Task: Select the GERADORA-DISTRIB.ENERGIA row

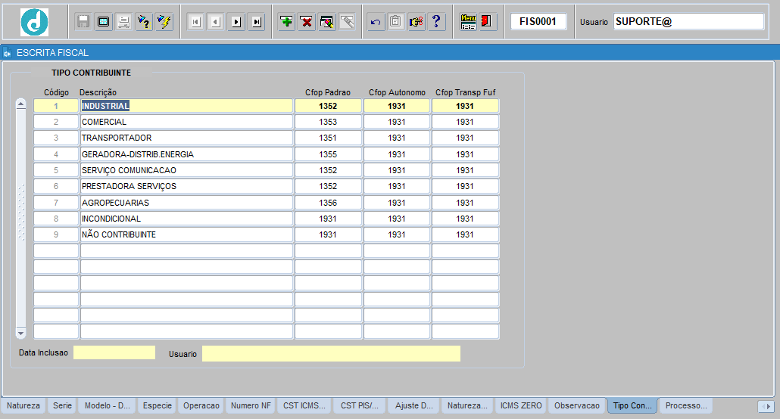Action: coord(186,154)
